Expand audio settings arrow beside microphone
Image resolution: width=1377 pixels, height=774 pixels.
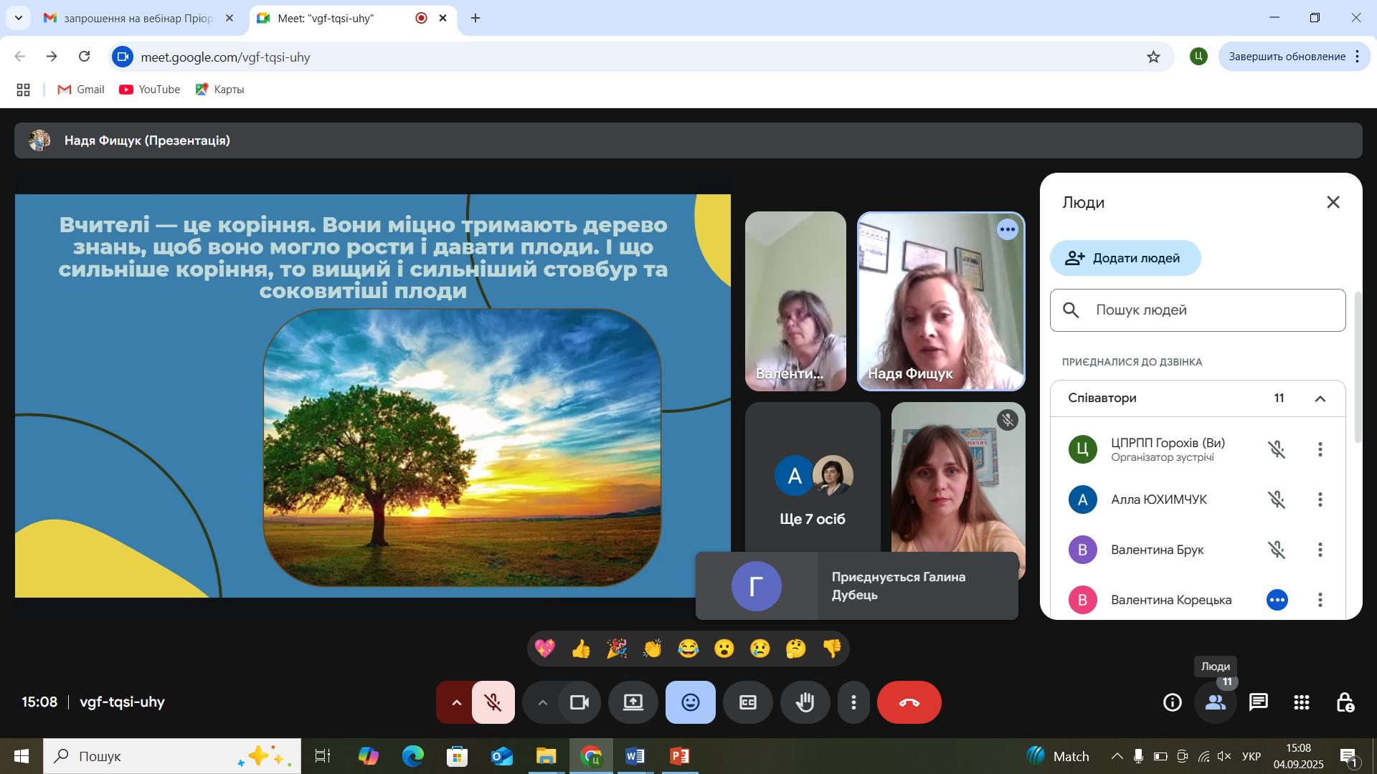tap(455, 702)
